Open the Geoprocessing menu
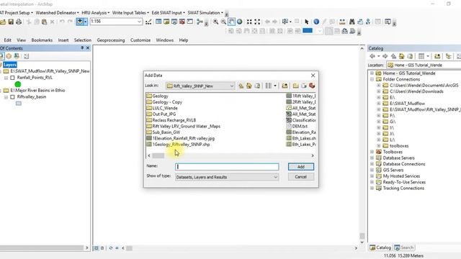Viewport: 461px width, 259px height. [x=111, y=40]
